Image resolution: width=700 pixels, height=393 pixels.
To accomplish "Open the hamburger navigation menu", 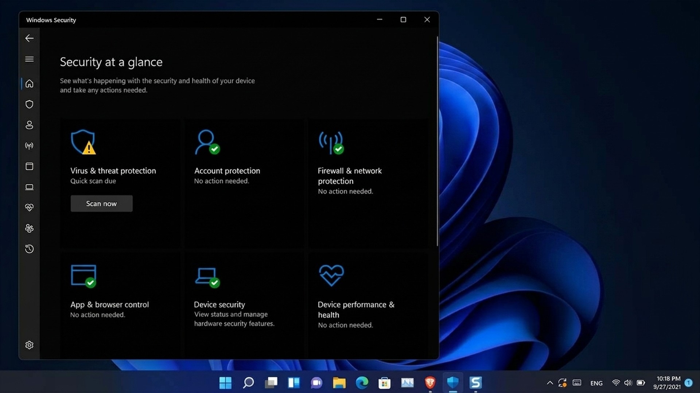I will pos(30,59).
